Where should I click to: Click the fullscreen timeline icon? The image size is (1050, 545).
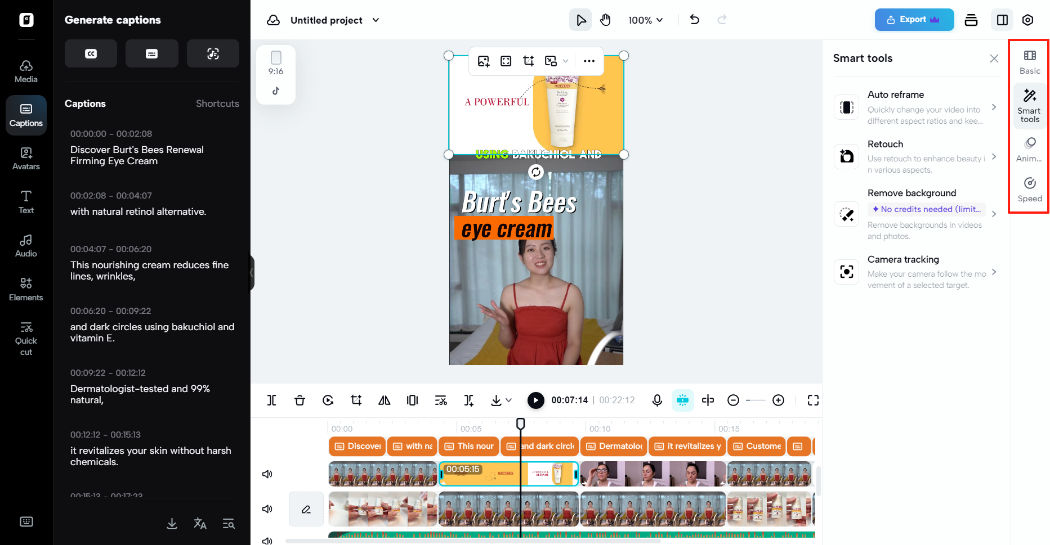[x=813, y=400]
